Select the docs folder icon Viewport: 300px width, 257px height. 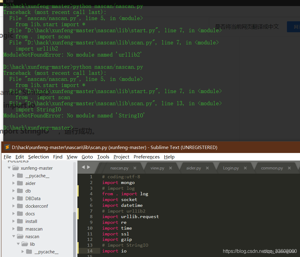tap(20, 214)
